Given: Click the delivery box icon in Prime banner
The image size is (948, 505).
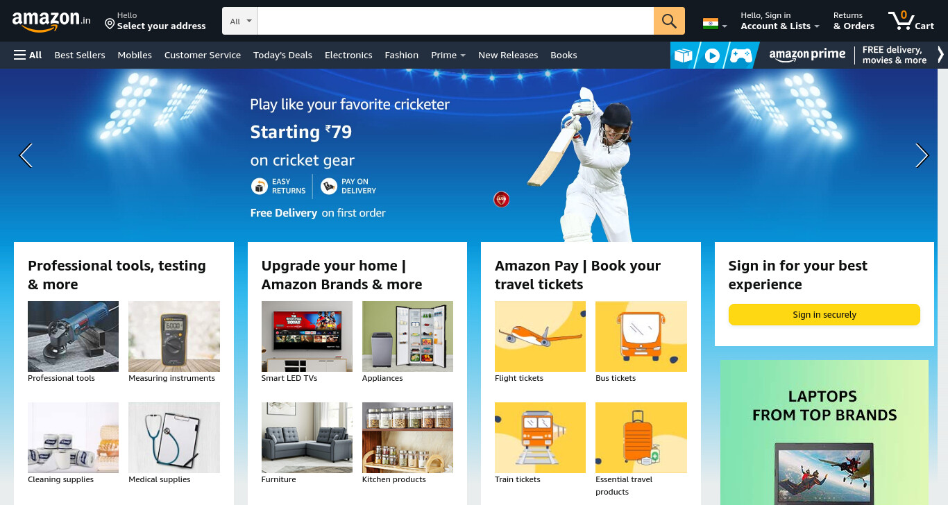Looking at the screenshot, I should (684, 55).
